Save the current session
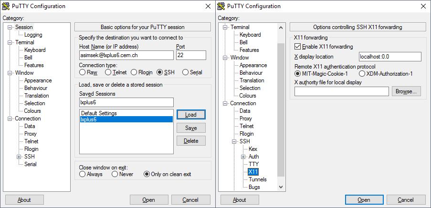The width and height of the screenshot is (431, 208). (x=191, y=128)
